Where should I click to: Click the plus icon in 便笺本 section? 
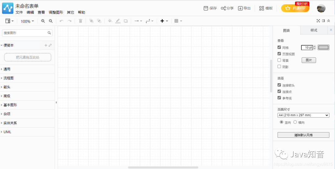click(46, 45)
